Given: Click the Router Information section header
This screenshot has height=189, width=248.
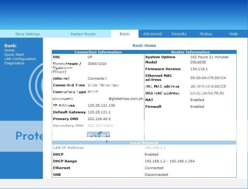Looking at the screenshot, I should (190, 52).
